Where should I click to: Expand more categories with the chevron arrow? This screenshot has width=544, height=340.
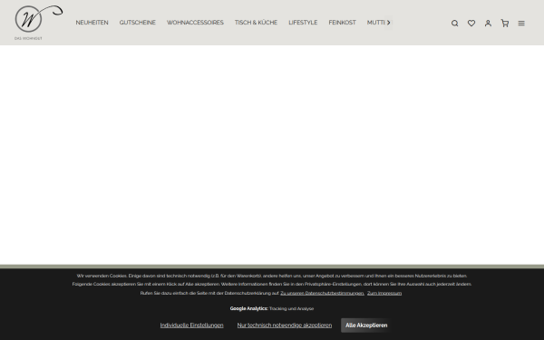click(389, 23)
